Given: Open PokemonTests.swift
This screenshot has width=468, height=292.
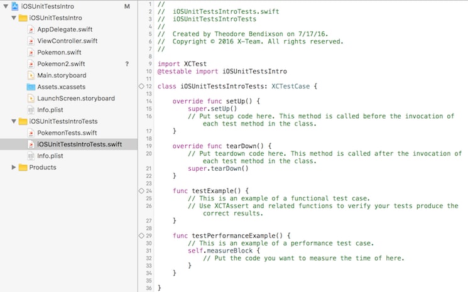Looking at the screenshot, I should 67,132.
